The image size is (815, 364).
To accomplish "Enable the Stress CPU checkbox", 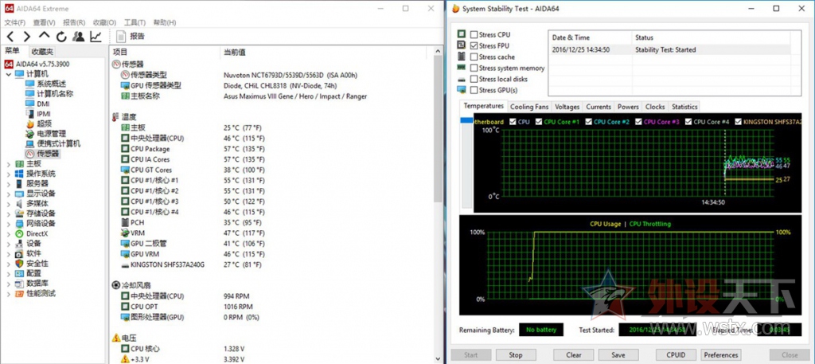I will click(474, 34).
